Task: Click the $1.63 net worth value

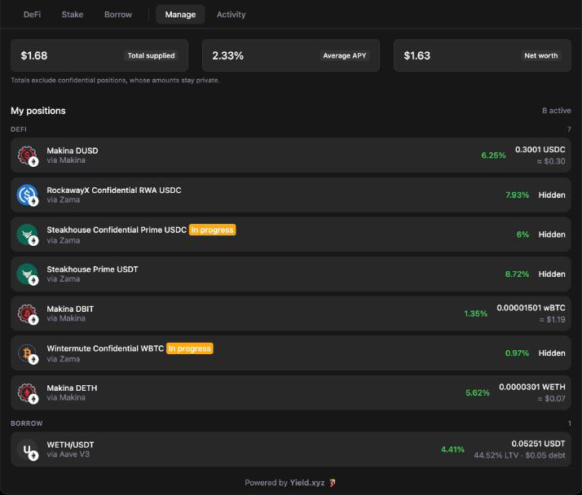Action: coord(417,55)
